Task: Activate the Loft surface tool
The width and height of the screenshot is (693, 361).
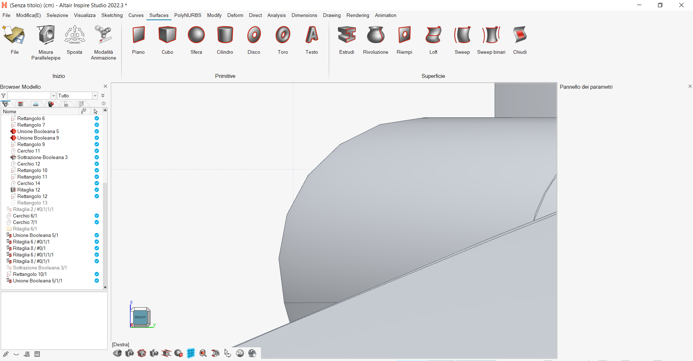Action: 433,40
